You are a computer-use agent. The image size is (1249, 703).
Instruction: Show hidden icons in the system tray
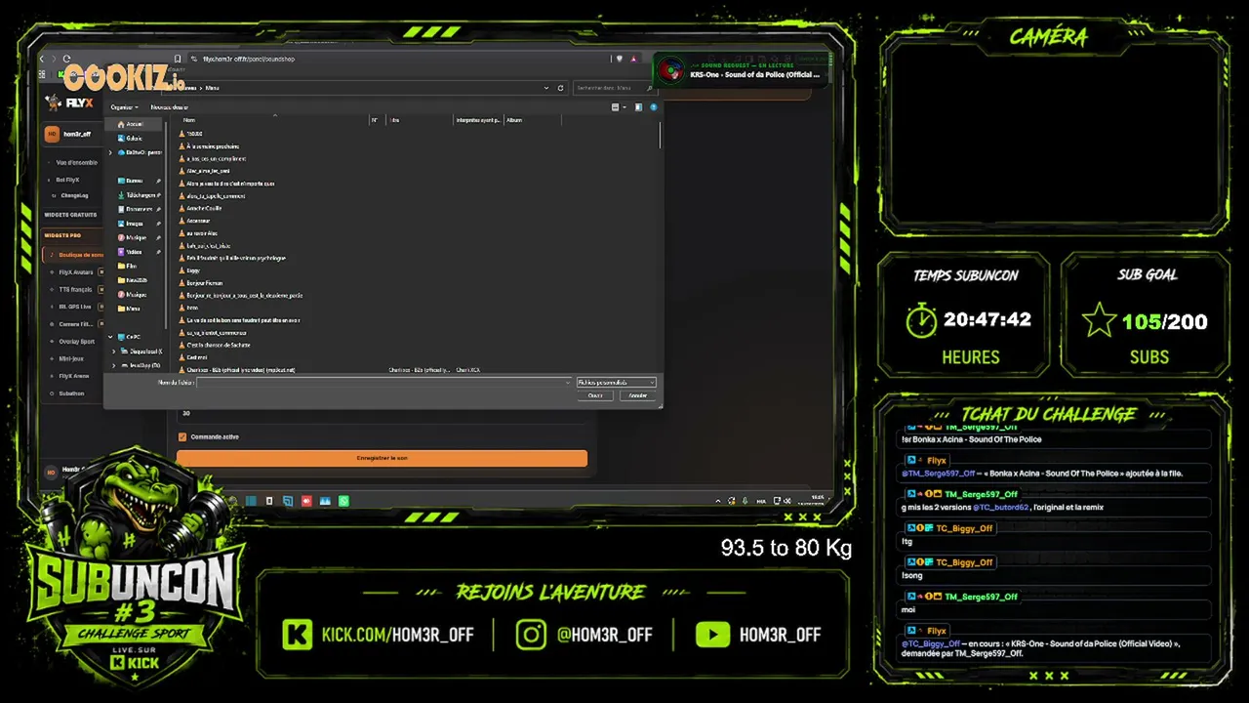point(720,501)
